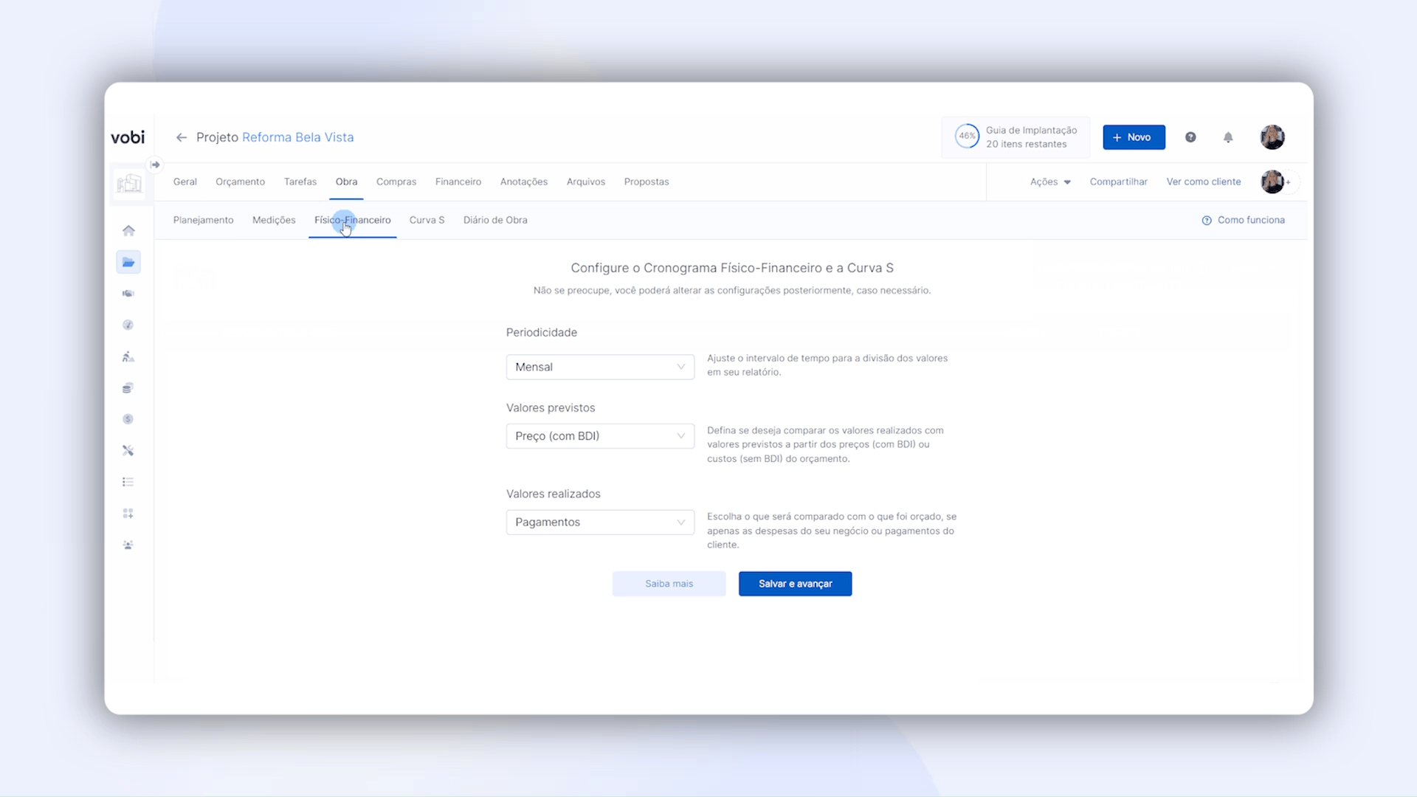The height and width of the screenshot is (797, 1417).
Task: Click the Saiba mais button
Action: coord(669,584)
